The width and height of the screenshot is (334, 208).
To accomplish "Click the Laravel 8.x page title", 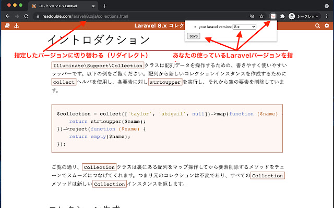I will (x=159, y=25).
